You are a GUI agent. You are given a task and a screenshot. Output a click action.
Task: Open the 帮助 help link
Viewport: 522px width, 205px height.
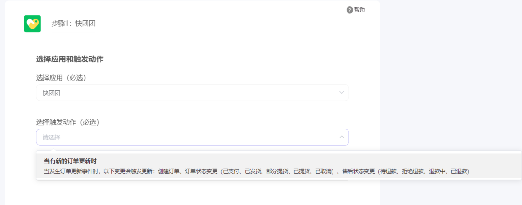tap(360, 10)
